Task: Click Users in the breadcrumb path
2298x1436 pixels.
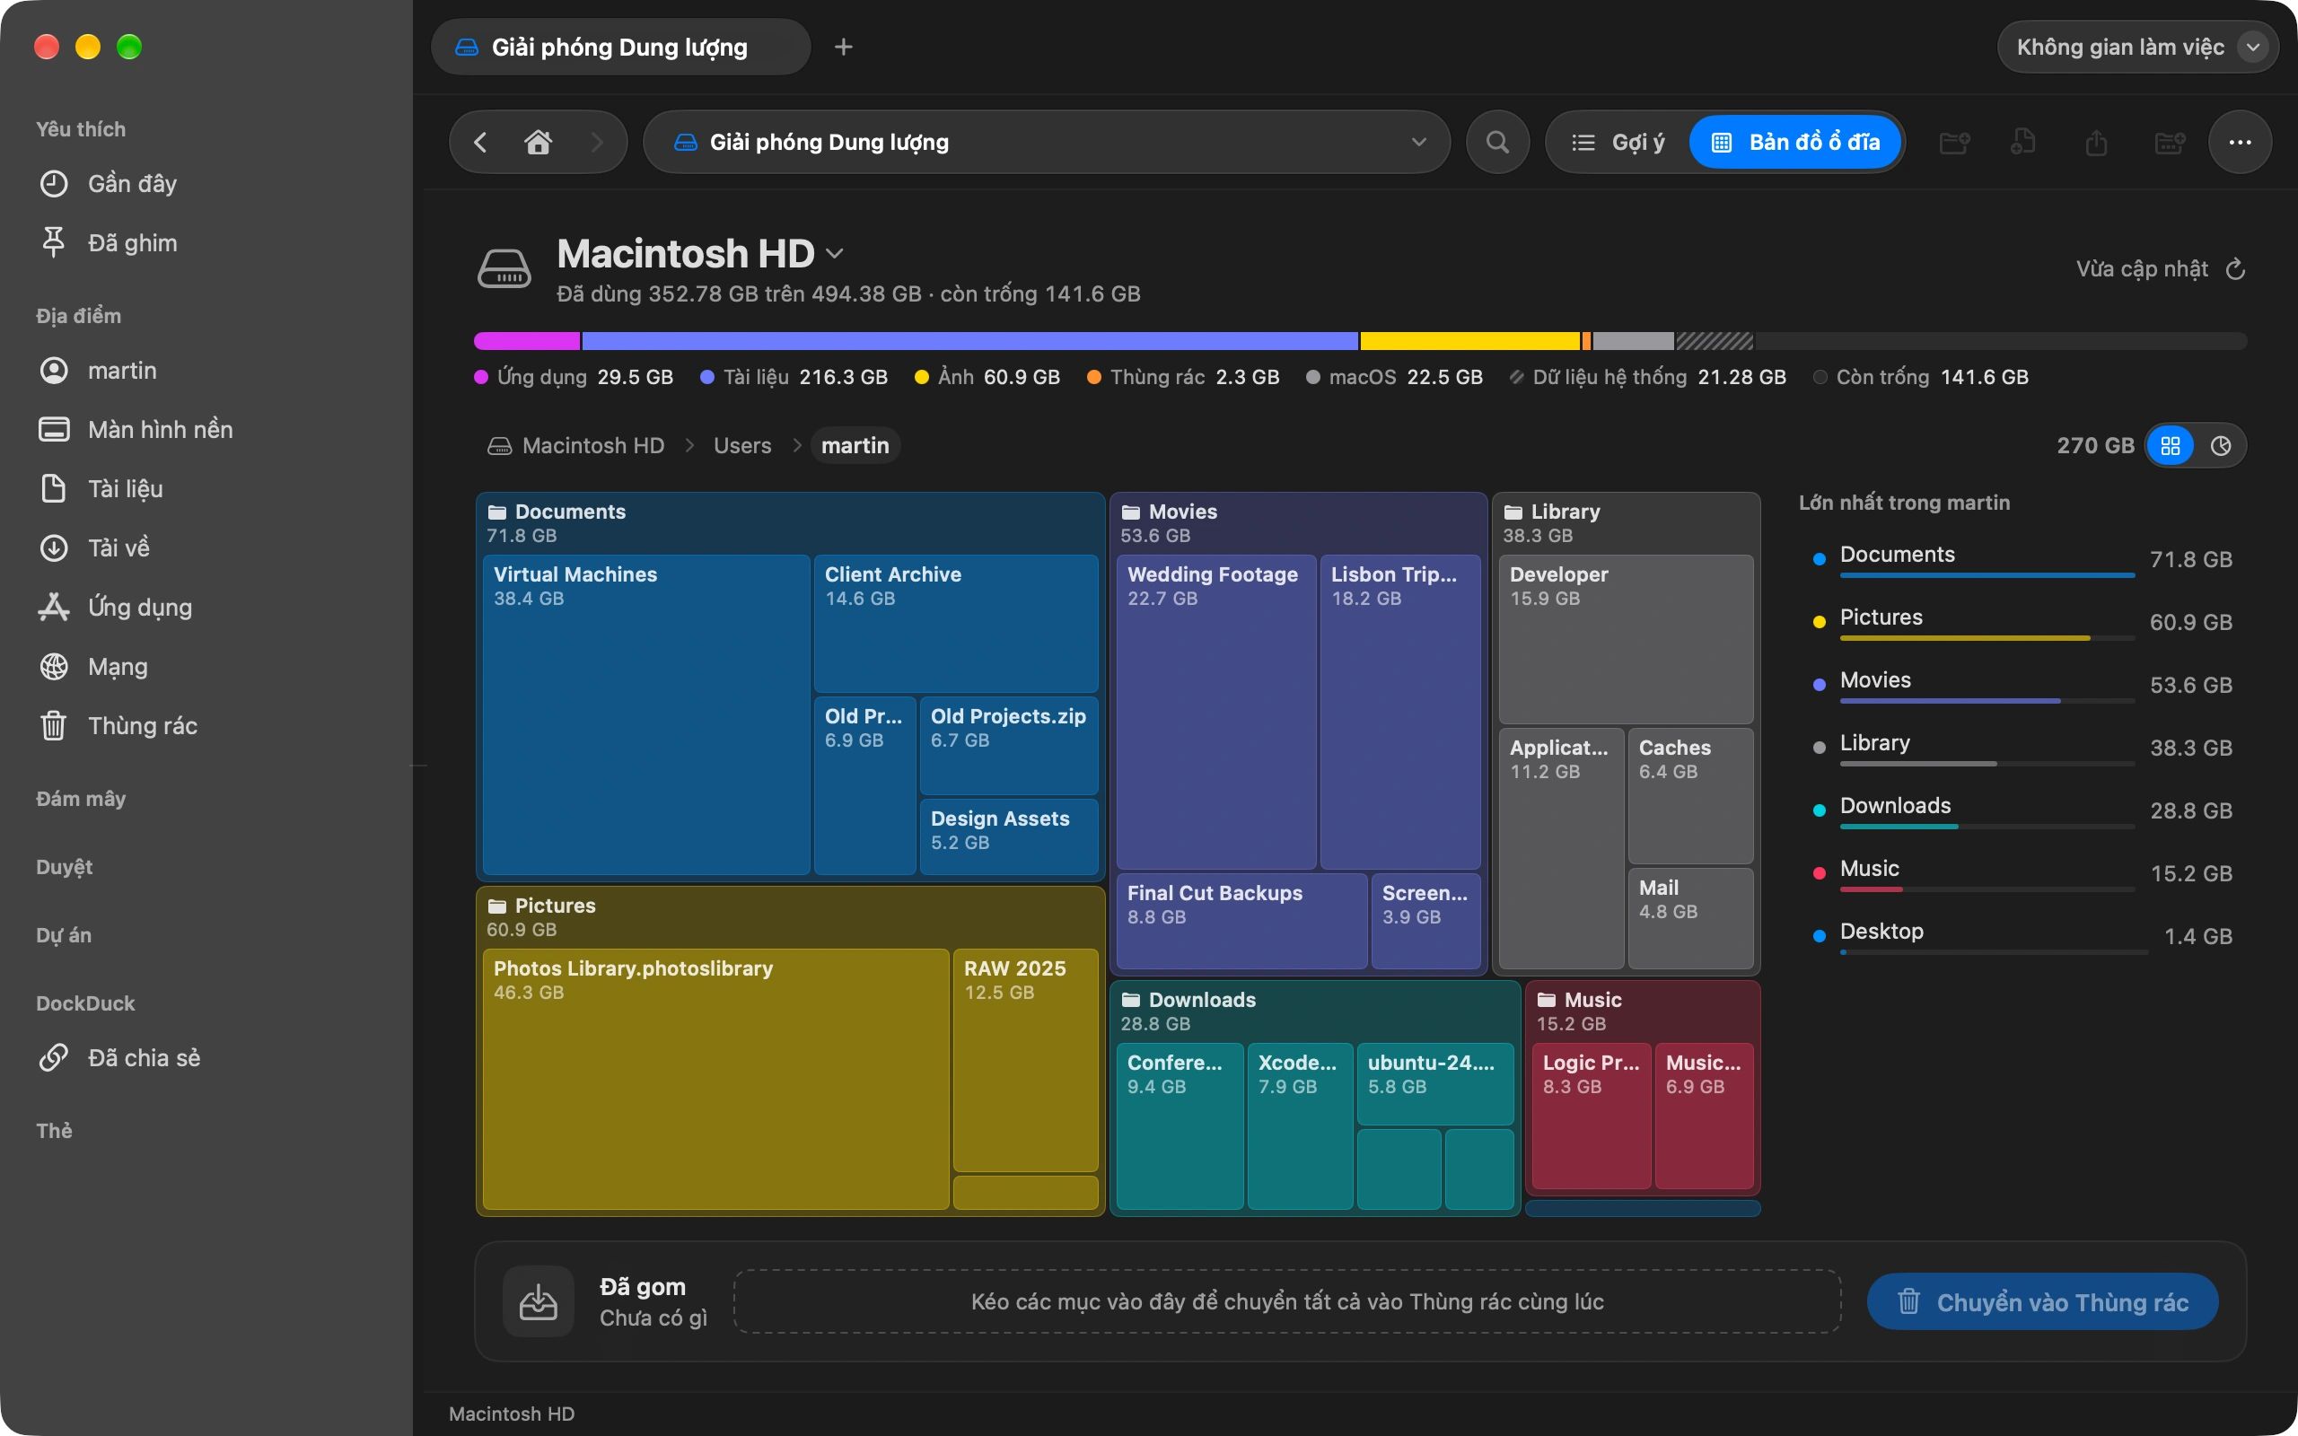Action: tap(742, 446)
